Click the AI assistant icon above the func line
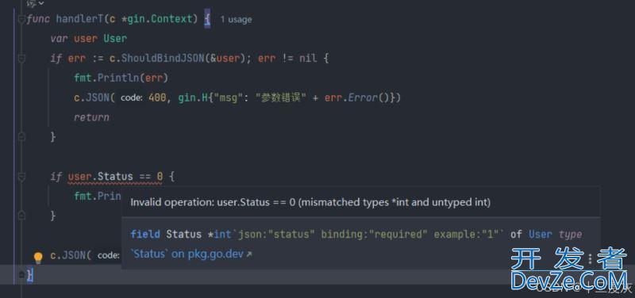 (x=31, y=3)
